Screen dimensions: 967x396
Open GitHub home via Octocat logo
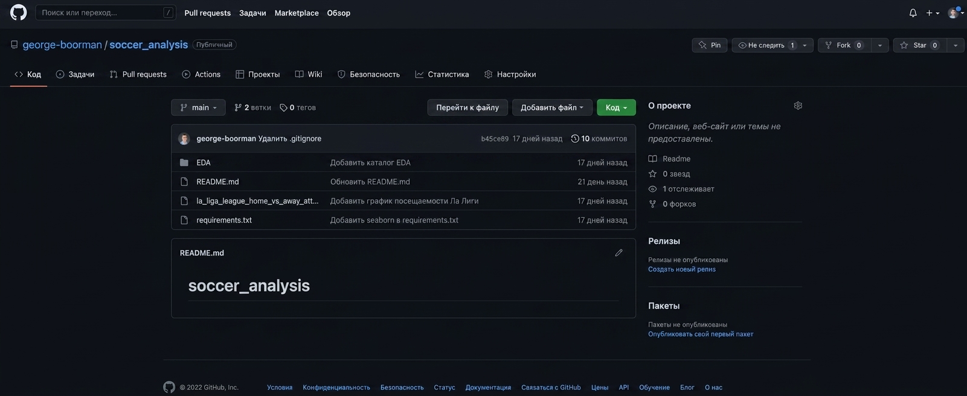click(x=19, y=13)
